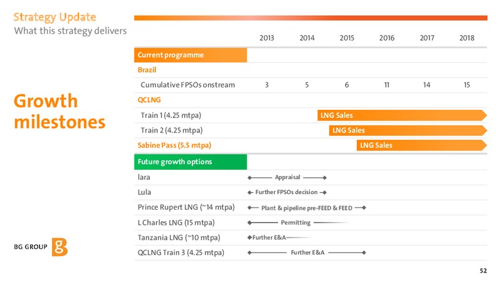Screen dimensions: 501x281
Task: Click the Tanzania LNG start diamond marker
Action: pyautogui.click(x=249, y=237)
